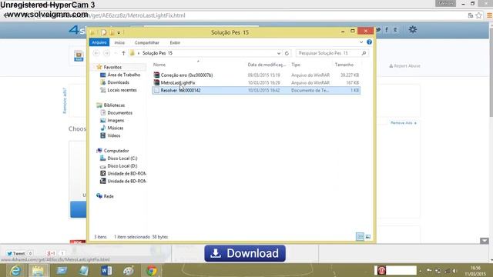This screenshot has height=277, width=493.
Task: Select the Resolver 0xc0000142 text document
Action: tap(180, 91)
